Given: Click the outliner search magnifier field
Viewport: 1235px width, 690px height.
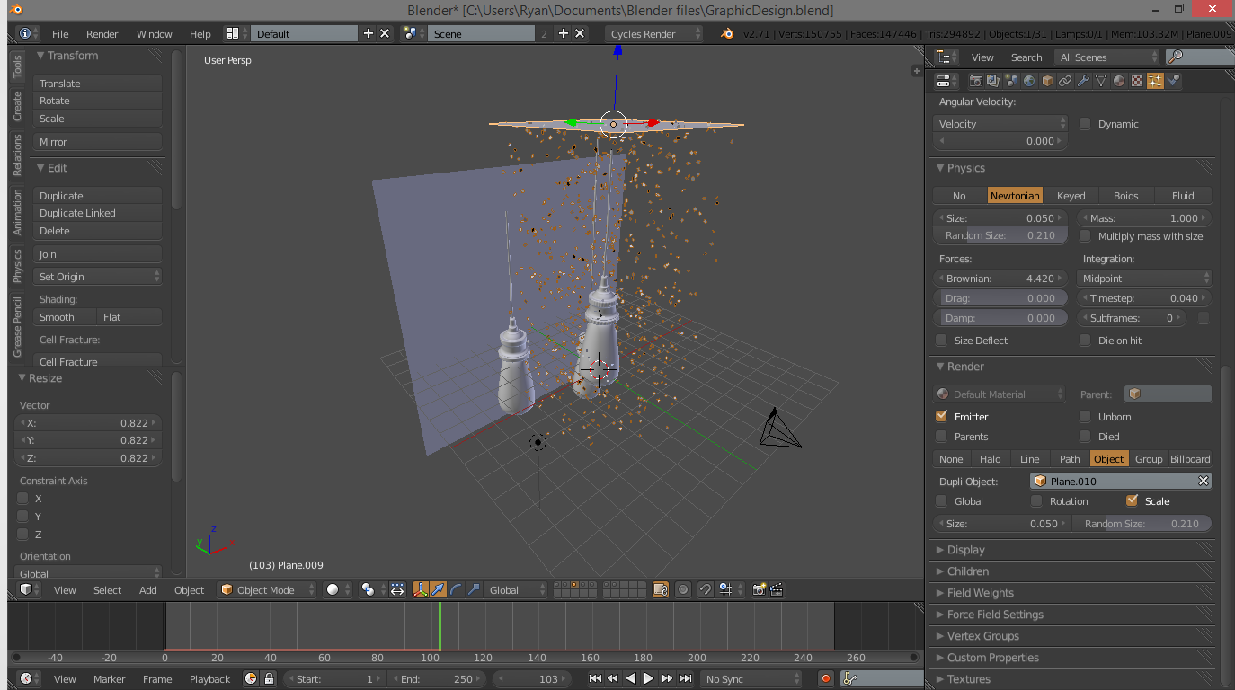Looking at the screenshot, I should pos(1200,57).
